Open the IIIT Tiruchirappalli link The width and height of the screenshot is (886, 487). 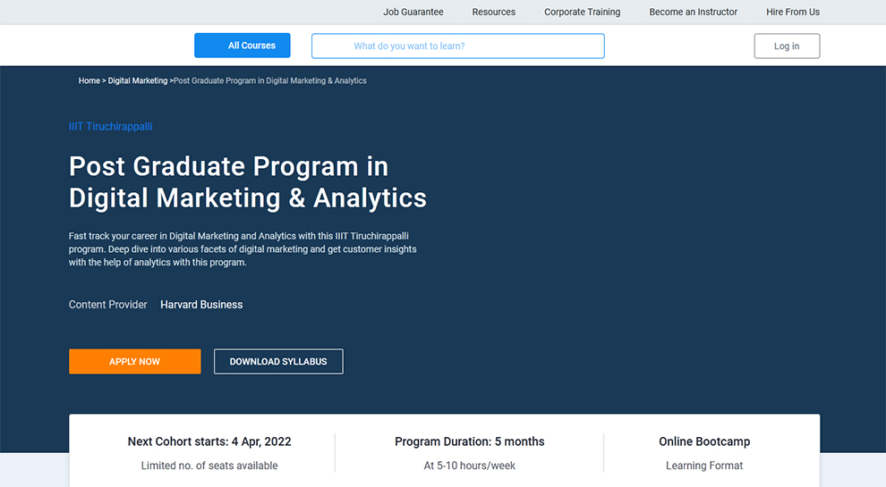pyautogui.click(x=111, y=126)
